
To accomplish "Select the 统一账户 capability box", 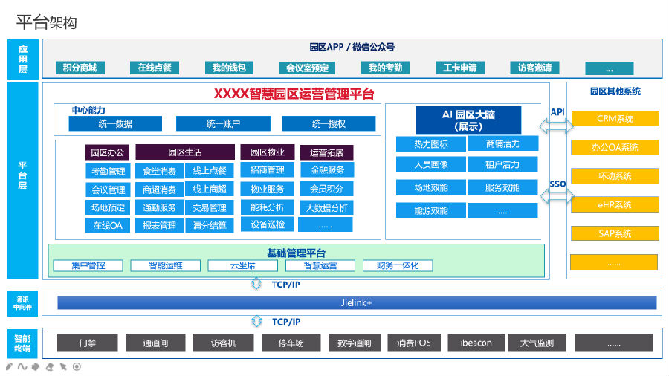I will pyautogui.click(x=223, y=123).
